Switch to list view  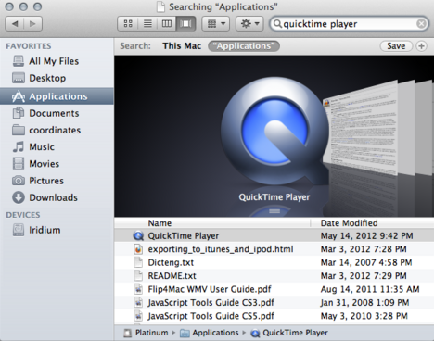147,24
